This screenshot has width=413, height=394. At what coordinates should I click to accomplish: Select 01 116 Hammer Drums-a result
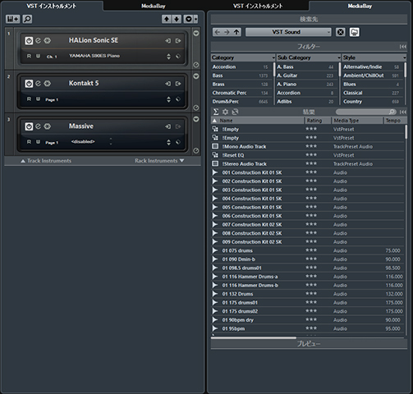click(x=307, y=277)
